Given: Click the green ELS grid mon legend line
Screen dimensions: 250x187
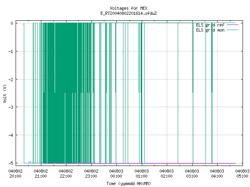Looking at the screenshot, I should [x=232, y=30].
